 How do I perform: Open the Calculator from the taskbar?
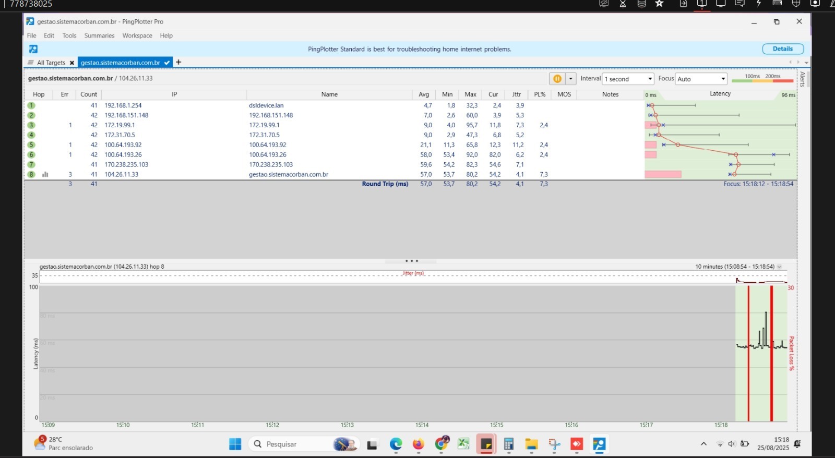(x=509, y=444)
